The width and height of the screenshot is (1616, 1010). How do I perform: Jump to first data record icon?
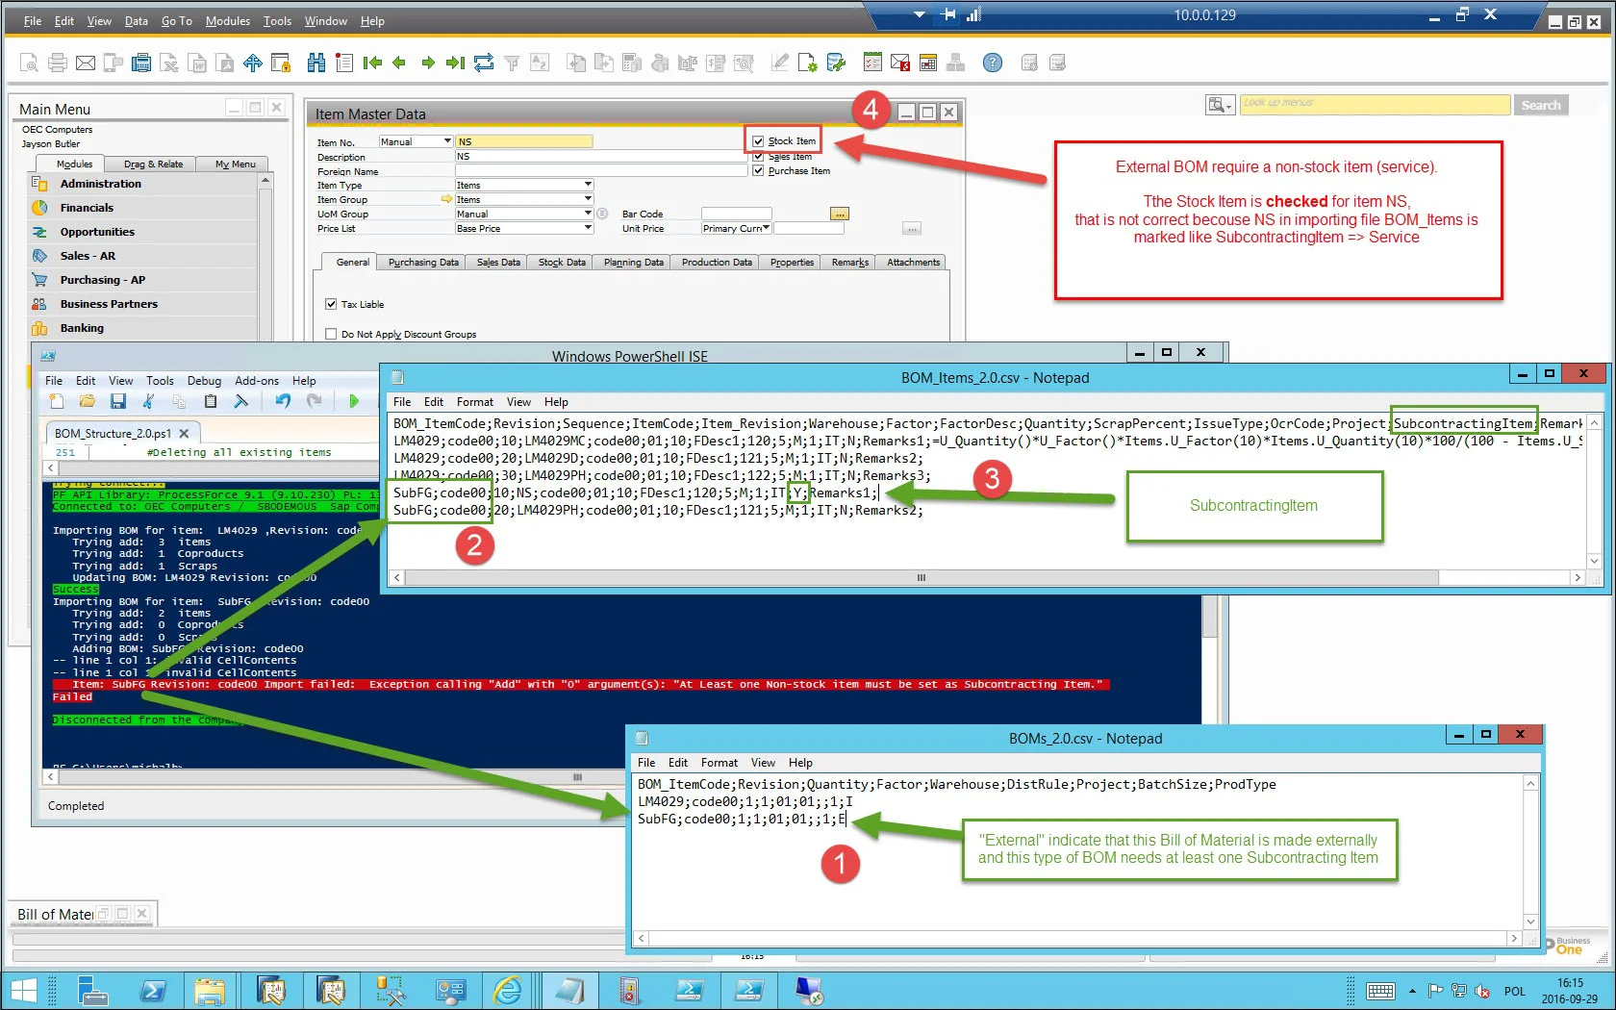tap(372, 63)
